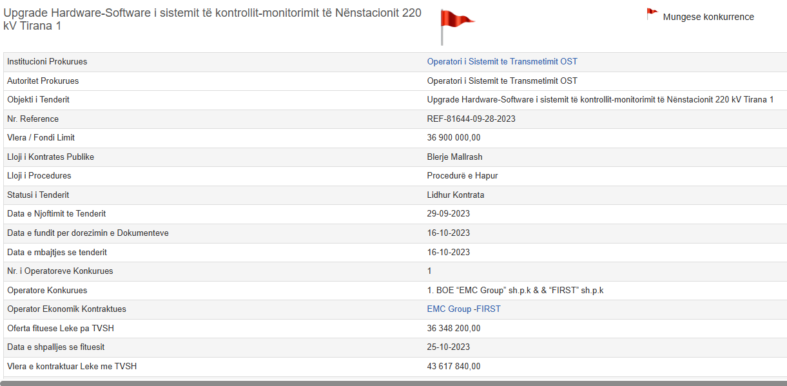Screen dimensions: 787x386
Task: Select reference number REF-81644-09-28-2023
Action: [471, 119]
